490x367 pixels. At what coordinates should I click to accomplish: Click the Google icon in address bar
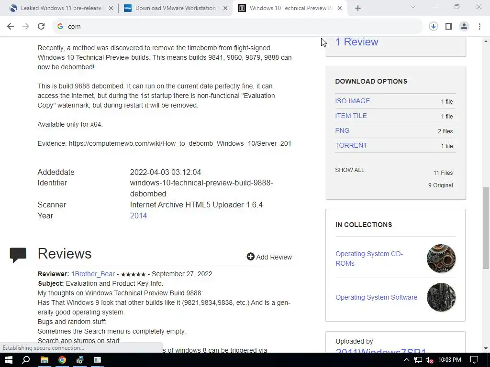click(60, 27)
